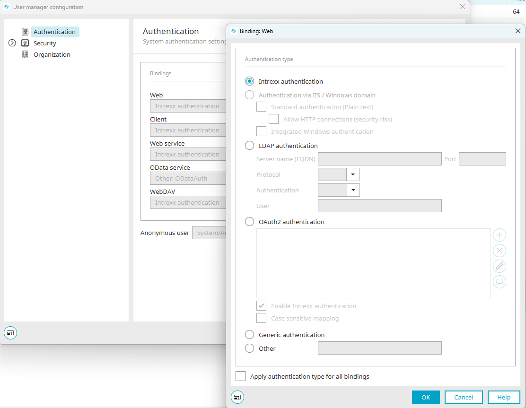Click the Web binding field
Image resolution: width=526 pixels, height=408 pixels.
coord(188,106)
